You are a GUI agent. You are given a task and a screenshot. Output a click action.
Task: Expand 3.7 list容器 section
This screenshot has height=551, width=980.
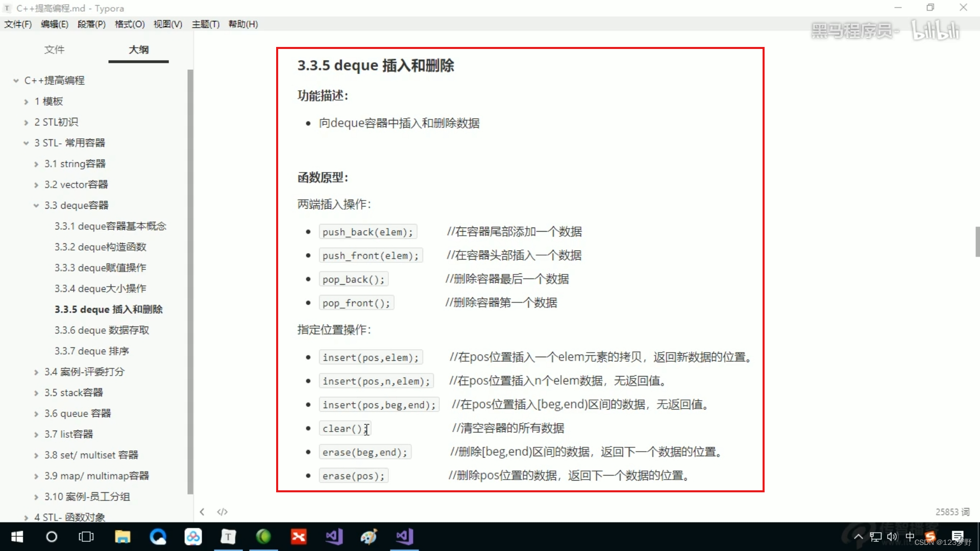point(37,434)
